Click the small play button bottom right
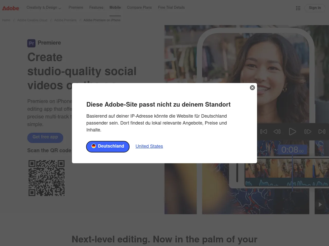Screen dimensions: 329x246 (320, 204)
